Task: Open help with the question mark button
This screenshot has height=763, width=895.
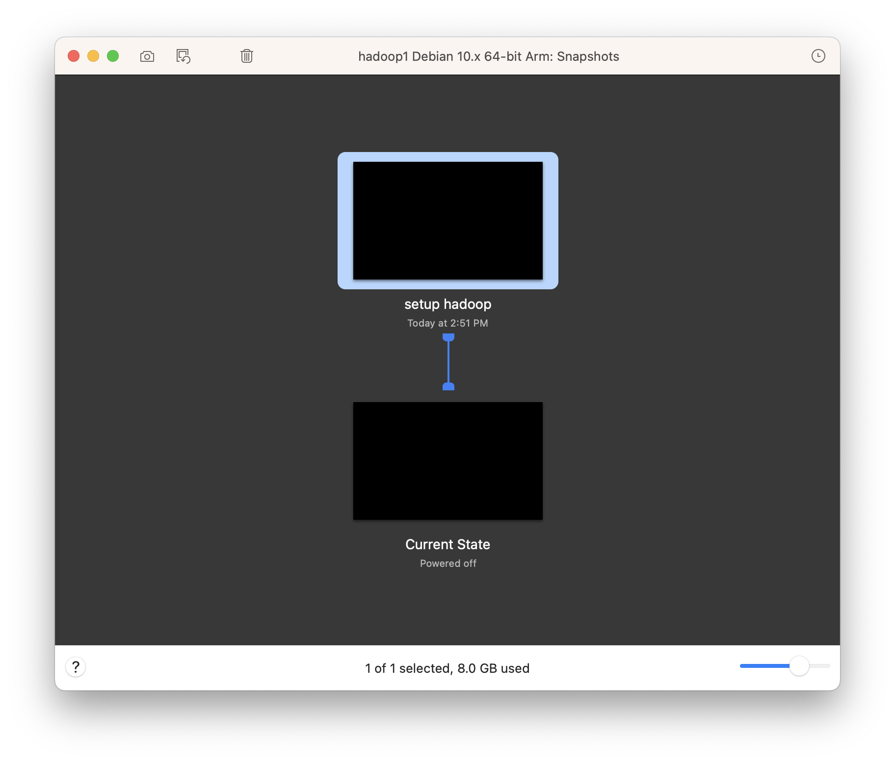Action: point(76,667)
